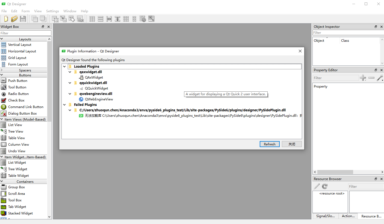The height and width of the screenshot is (224, 384).
Task: Switch to Edit Signals/Slots mode
Action: (63, 19)
